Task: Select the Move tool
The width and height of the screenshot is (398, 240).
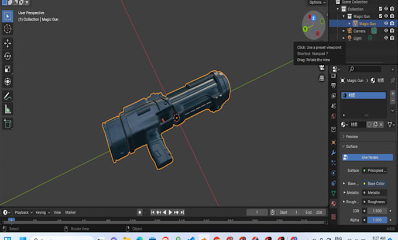Action: click(8, 43)
